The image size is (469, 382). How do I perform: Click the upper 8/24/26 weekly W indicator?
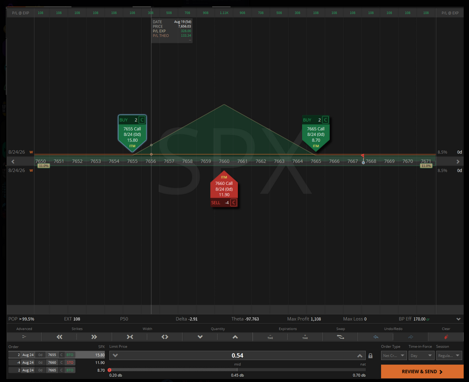[x=31, y=152]
